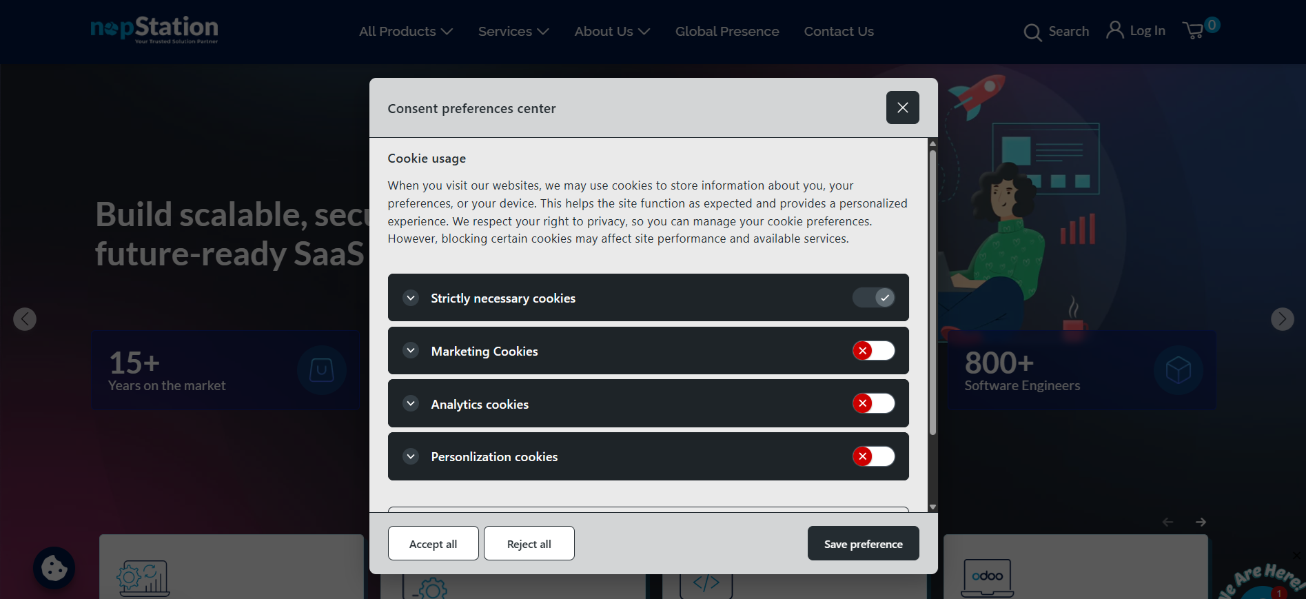The width and height of the screenshot is (1306, 599).
Task: Click the analytics gear chart icon
Action: [143, 578]
